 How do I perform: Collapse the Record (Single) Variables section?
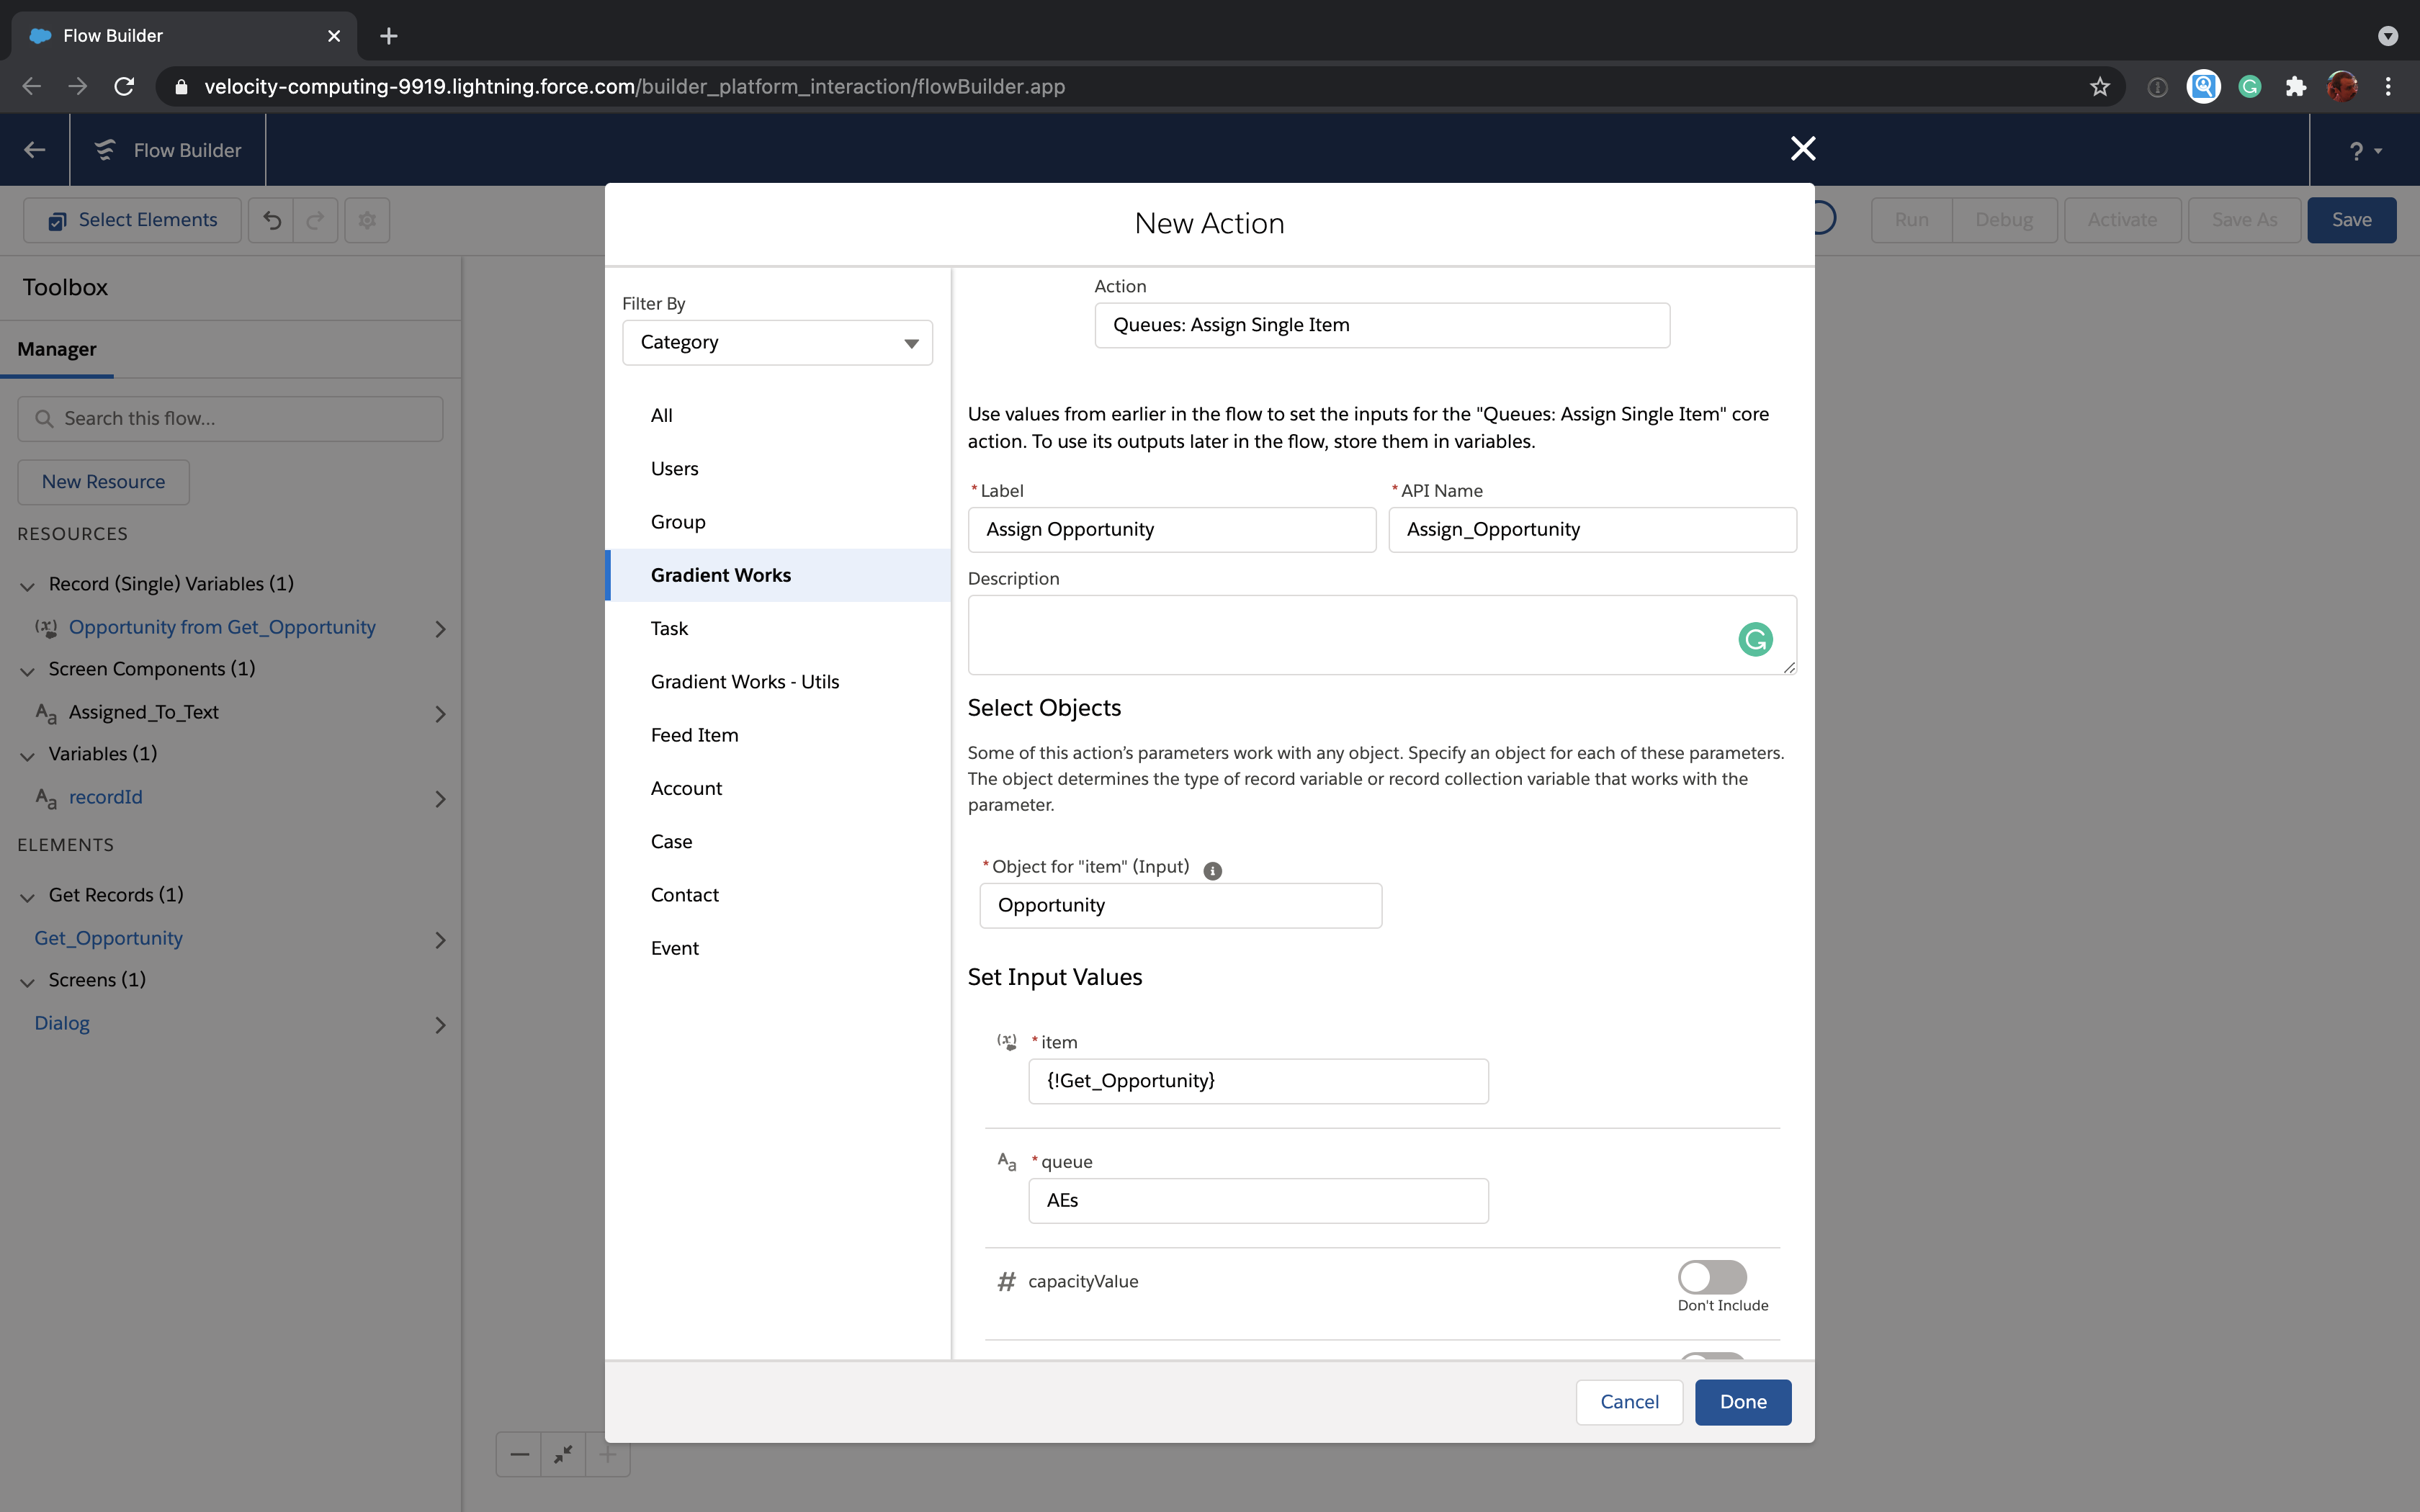tap(27, 585)
